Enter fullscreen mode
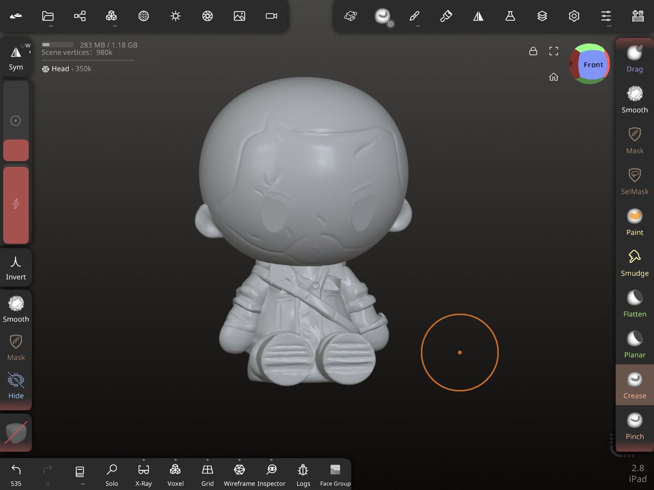This screenshot has height=490, width=654. [554, 51]
